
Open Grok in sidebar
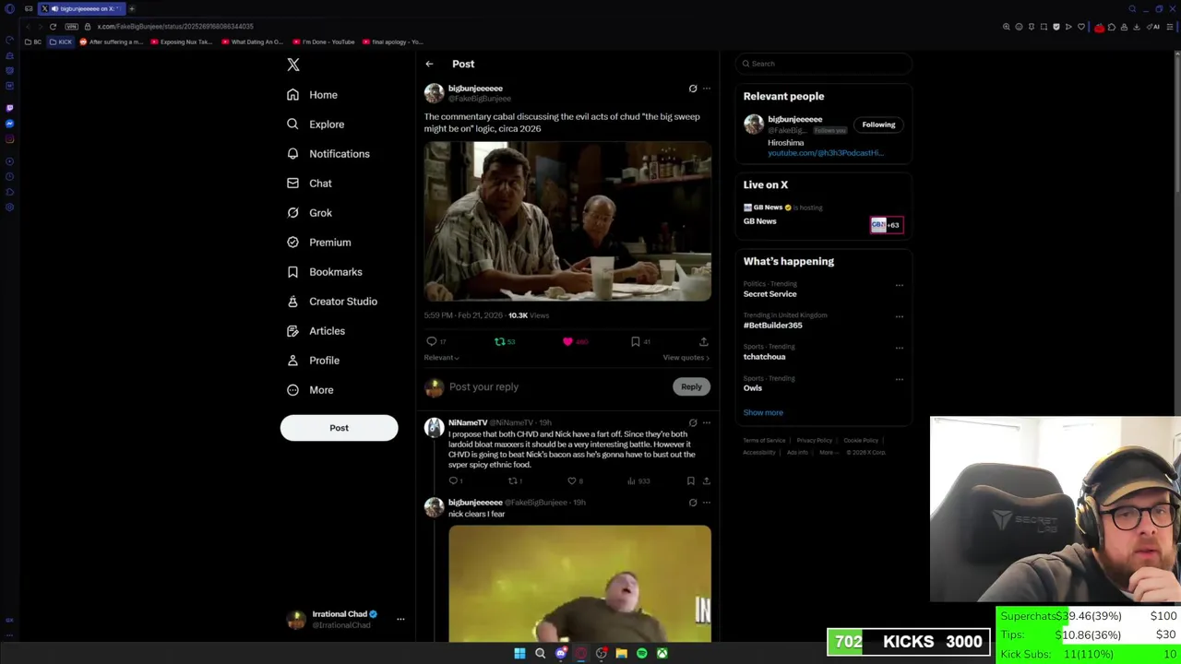309,213
